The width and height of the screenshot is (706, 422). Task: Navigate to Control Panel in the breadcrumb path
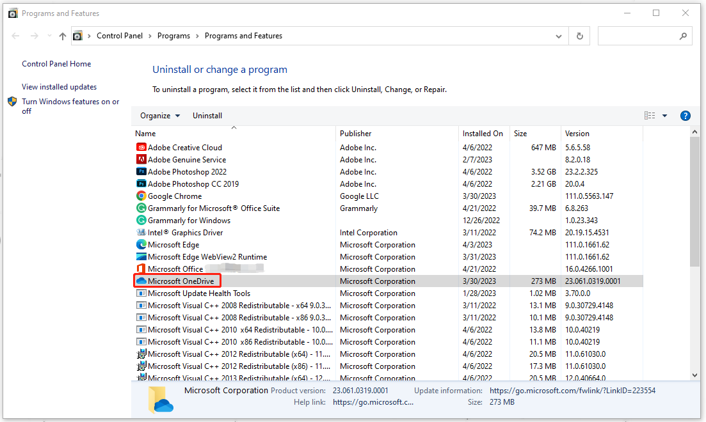(x=119, y=36)
